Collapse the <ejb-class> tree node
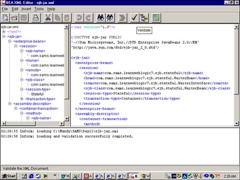 (x=22, y=80)
